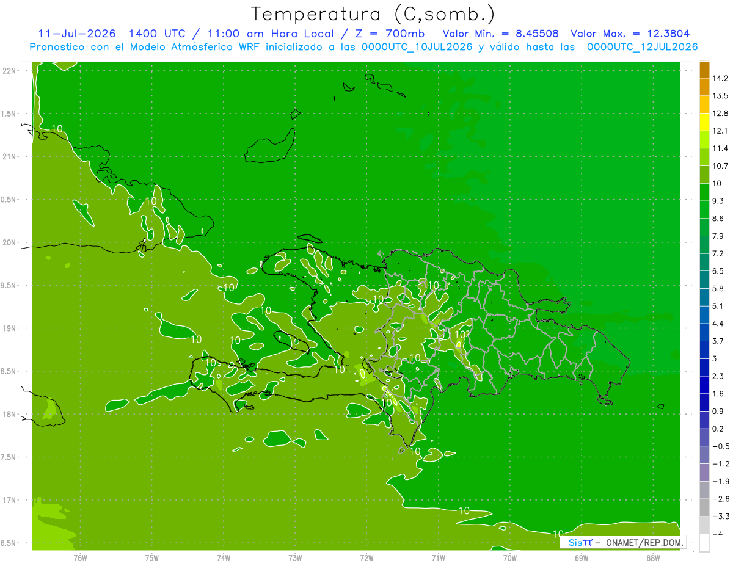
Task: Click the 73W longitude label
Action: (295, 557)
